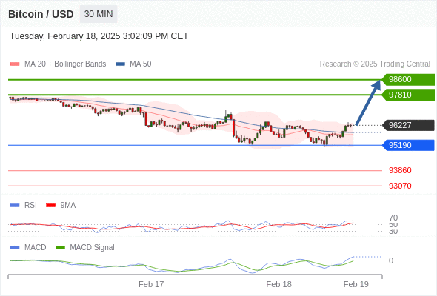Select the 97810 green resistance label
Image resolution: width=437 pixels, height=296 pixels.
(408, 95)
